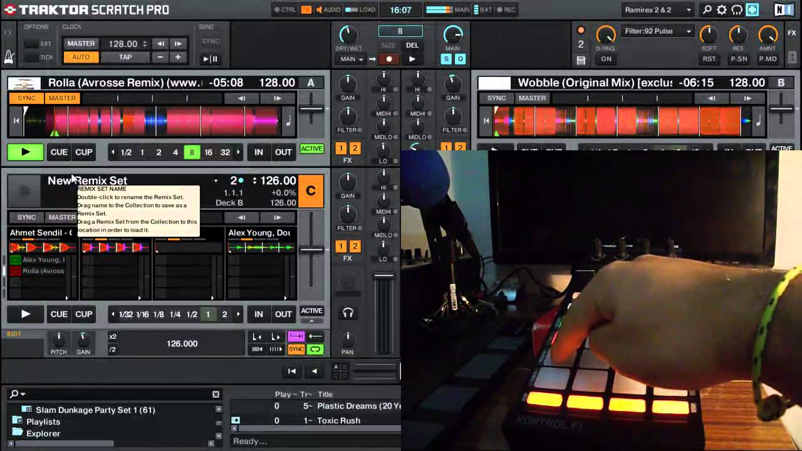Toggle SYNC on Deck A

click(26, 98)
